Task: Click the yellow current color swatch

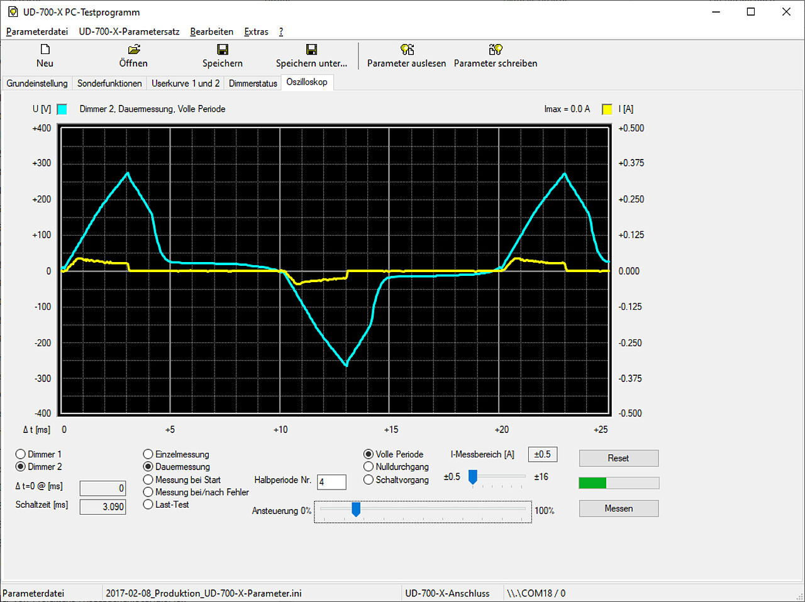Action: click(607, 109)
